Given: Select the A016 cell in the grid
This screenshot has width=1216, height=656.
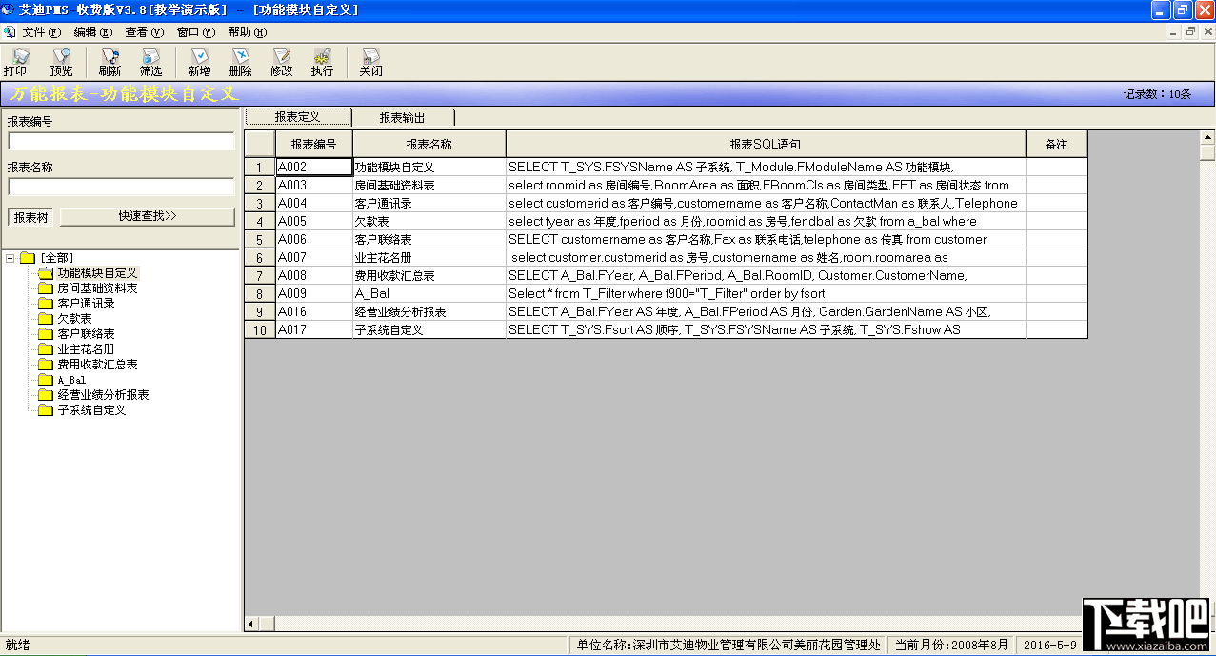Looking at the screenshot, I should 314,311.
